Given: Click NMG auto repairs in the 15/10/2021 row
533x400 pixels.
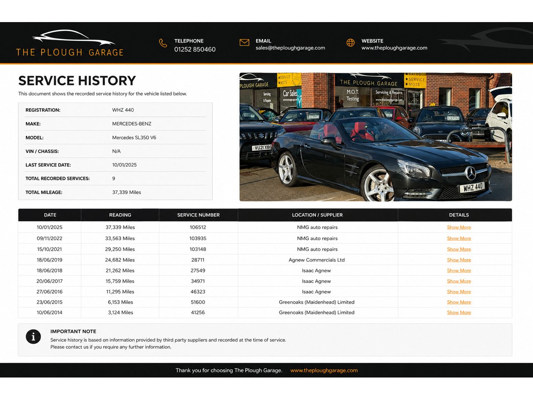Looking at the screenshot, I should pos(317,249).
